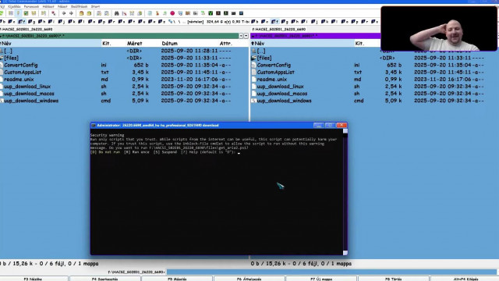Click F6 Áthelyezés button

tap(249, 279)
